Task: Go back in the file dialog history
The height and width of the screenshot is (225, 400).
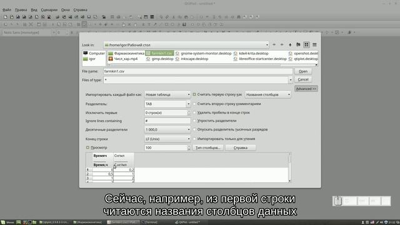Action: (x=274, y=44)
